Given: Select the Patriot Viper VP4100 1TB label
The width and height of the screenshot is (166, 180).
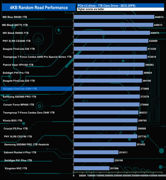Looking at the screenshot, I should 18,65.
